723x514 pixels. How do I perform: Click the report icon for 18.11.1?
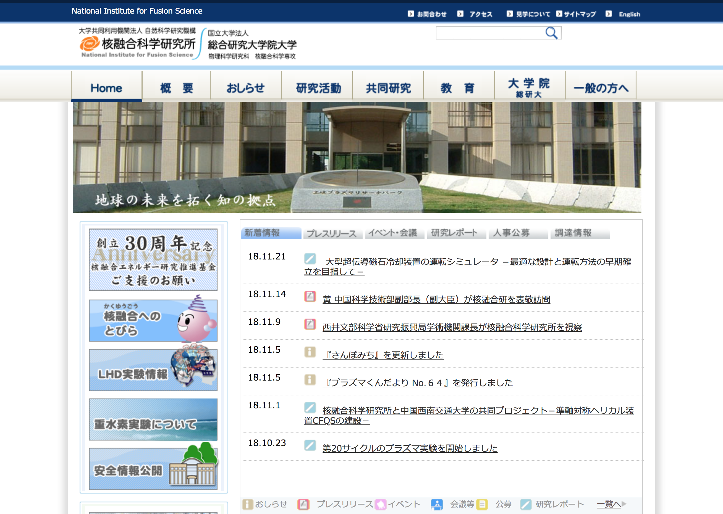tap(310, 408)
